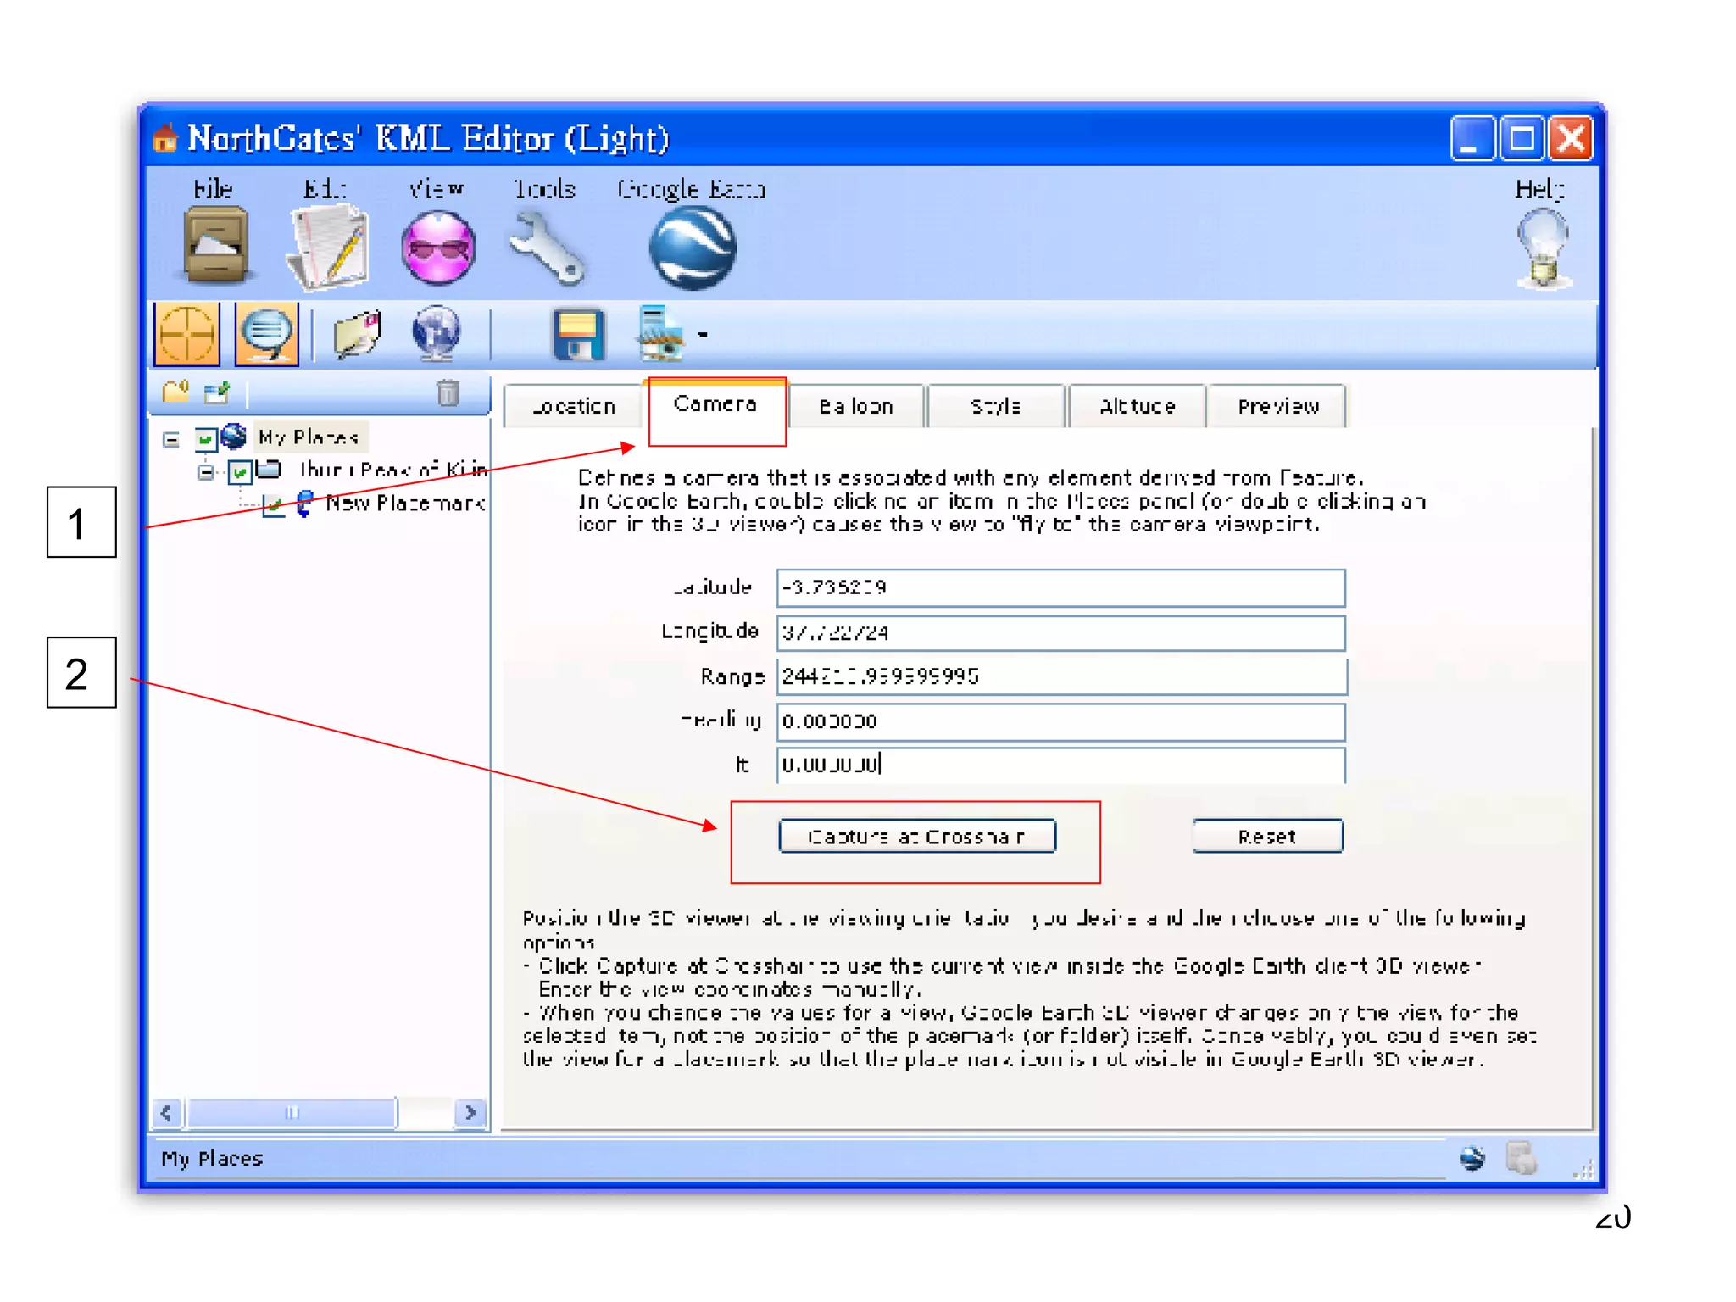Open the Google Earth globe icon

693,248
